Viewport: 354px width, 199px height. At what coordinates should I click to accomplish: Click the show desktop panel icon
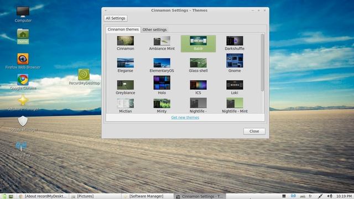click(11, 196)
